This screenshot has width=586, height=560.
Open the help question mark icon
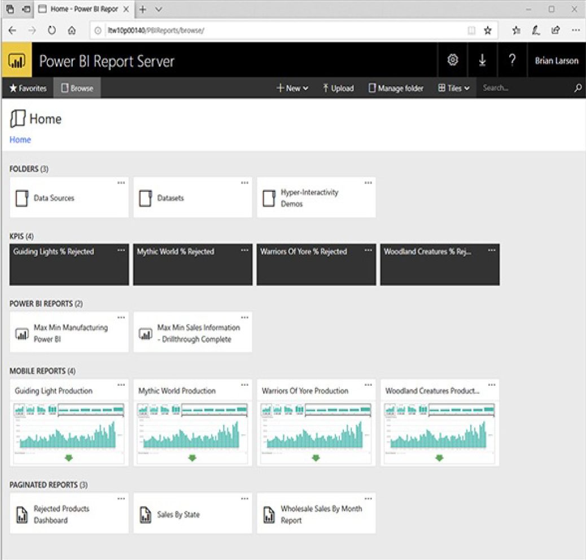513,60
